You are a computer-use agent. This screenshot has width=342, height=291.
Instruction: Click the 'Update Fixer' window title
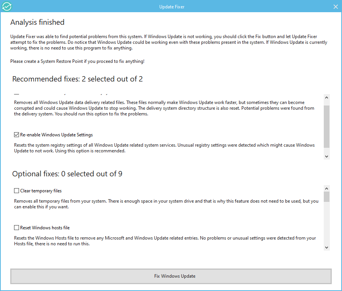(172, 7)
